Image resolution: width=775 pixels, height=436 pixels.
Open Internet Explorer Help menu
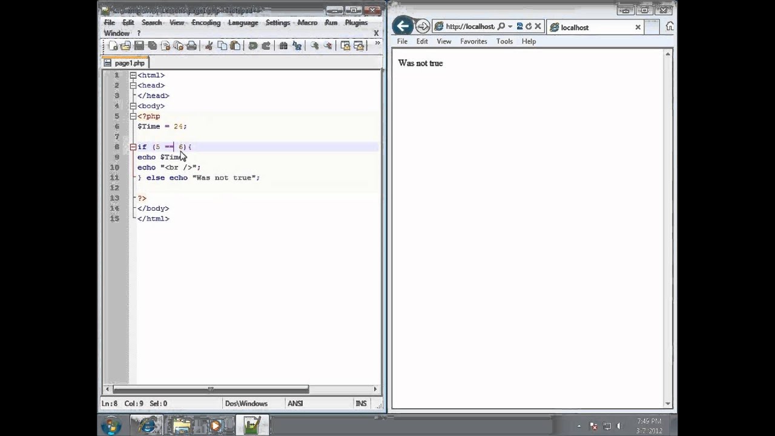click(529, 41)
